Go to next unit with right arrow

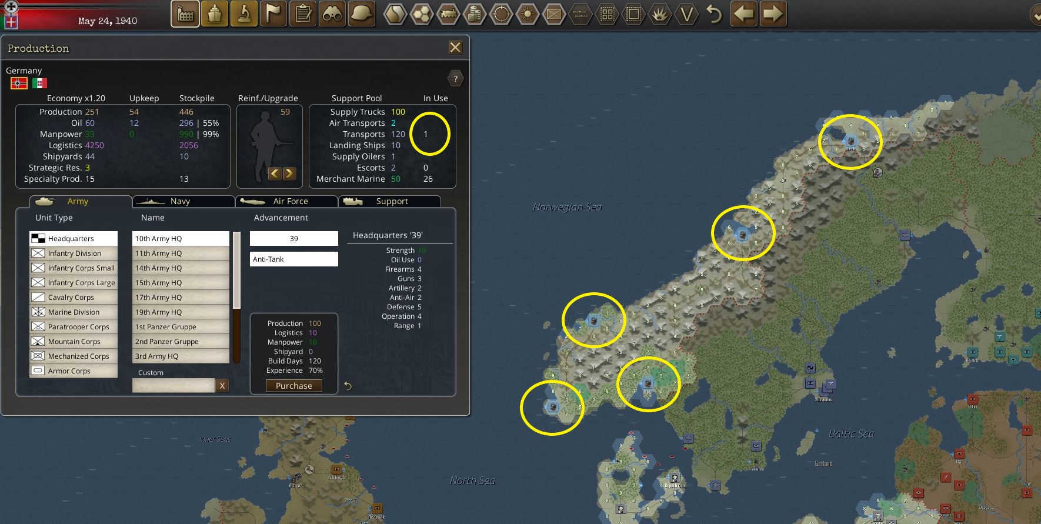pos(773,14)
